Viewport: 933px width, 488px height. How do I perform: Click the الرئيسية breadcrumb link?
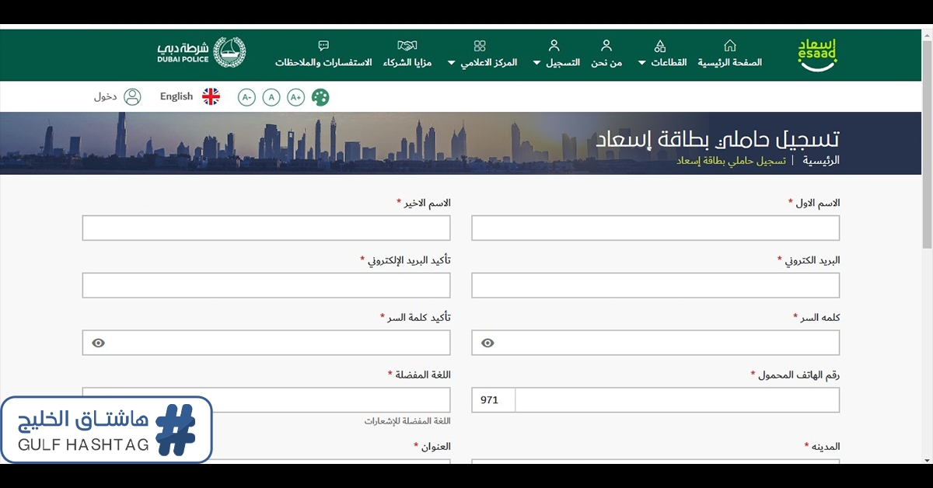click(821, 161)
